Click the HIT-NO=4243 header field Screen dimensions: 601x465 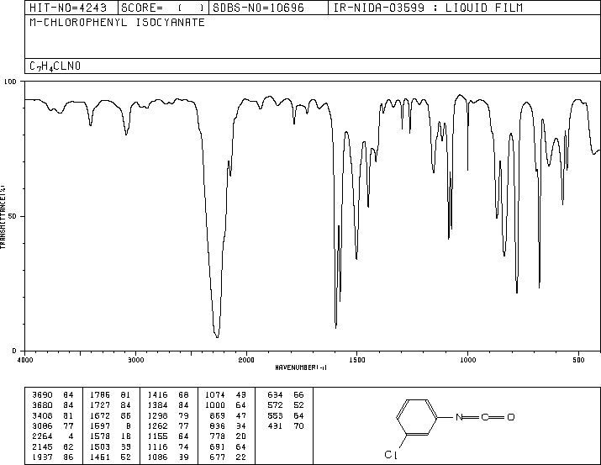[68, 8]
